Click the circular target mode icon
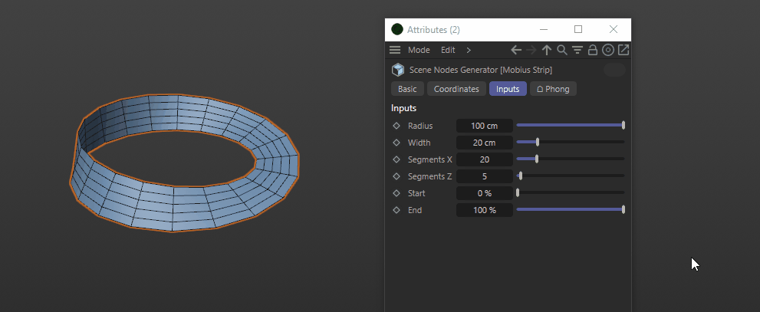Image resolution: width=760 pixels, height=312 pixels. (608, 50)
